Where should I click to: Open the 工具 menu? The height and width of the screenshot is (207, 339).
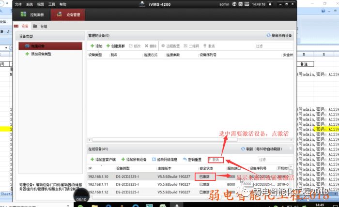[x=52, y=4]
